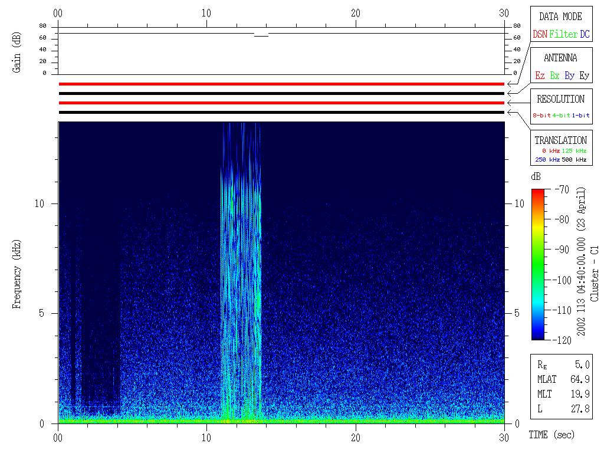Pick the blue By antenna label
Viewport: 604px width, 453px height.
click(569, 76)
